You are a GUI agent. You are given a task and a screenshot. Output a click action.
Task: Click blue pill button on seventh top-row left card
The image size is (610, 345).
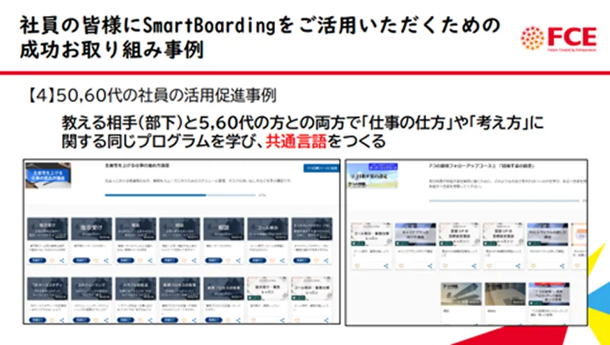coord(301,261)
